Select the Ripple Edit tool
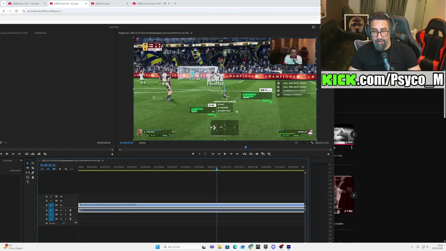This screenshot has width=446, height=251. [28, 168]
